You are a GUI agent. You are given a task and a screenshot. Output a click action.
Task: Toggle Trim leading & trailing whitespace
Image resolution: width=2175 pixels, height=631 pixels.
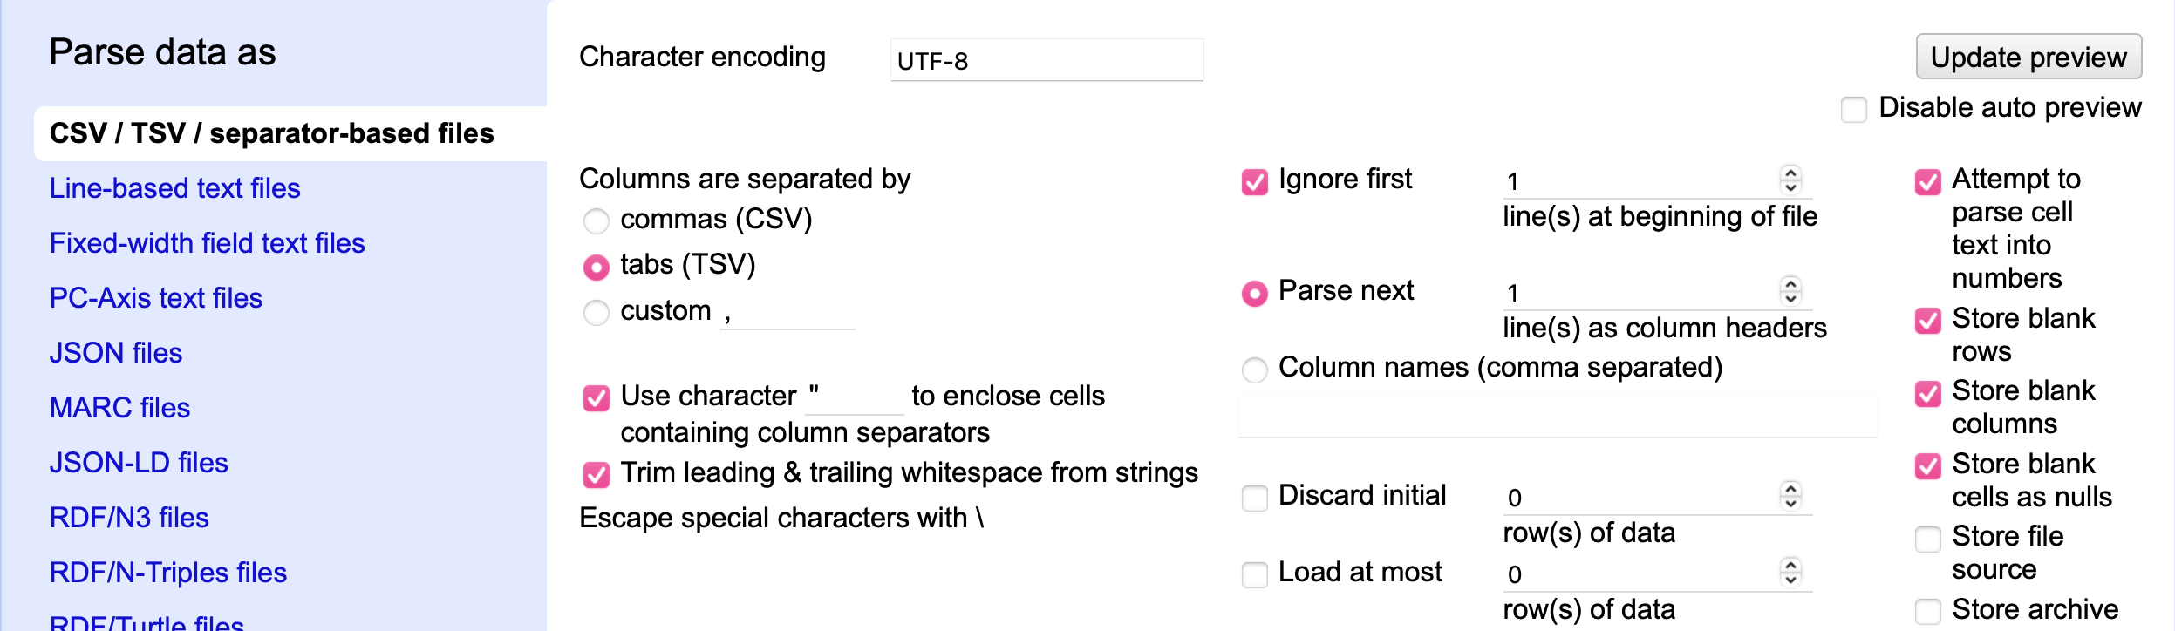(x=597, y=474)
